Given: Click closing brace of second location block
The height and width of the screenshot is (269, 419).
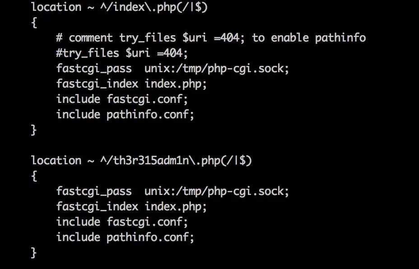Looking at the screenshot, I should click(x=34, y=253).
